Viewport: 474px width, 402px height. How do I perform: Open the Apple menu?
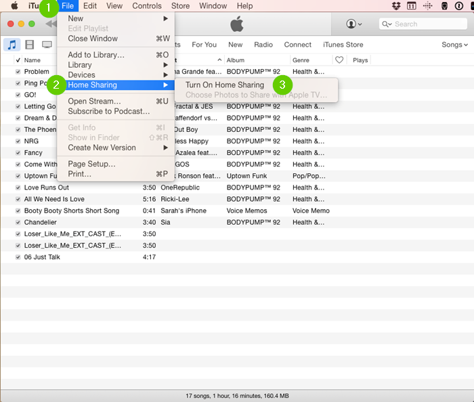14,5
